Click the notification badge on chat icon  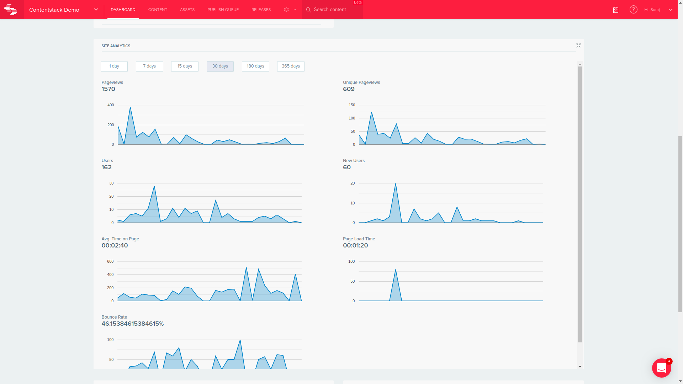pos(669,361)
